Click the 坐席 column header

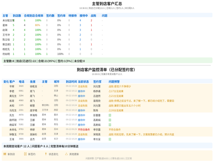click(33, 81)
